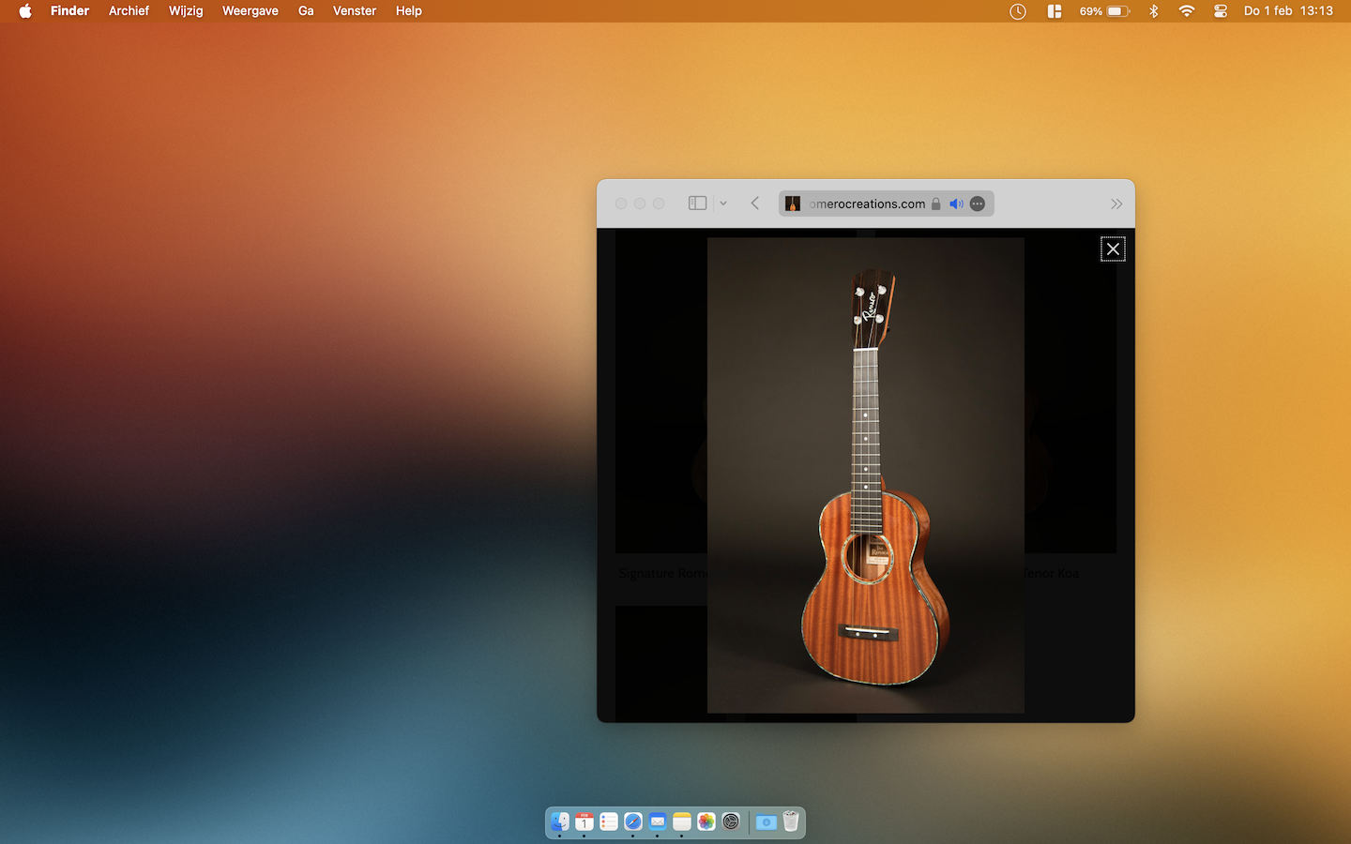Open the Downloads folder in the Dock
The height and width of the screenshot is (844, 1351).
(x=767, y=821)
